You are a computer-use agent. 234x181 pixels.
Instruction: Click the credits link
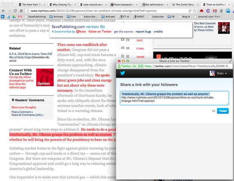(158, 32)
